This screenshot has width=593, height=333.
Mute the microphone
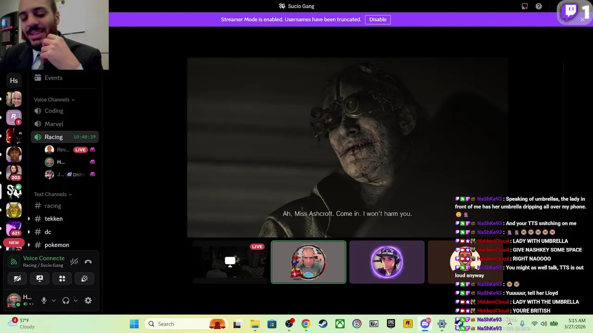pyautogui.click(x=44, y=301)
